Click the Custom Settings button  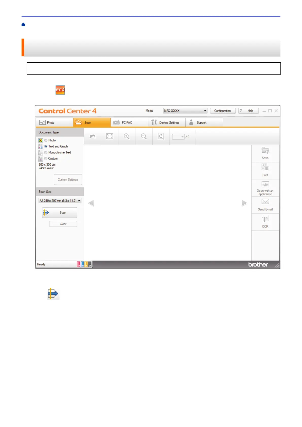pyautogui.click(x=68, y=180)
